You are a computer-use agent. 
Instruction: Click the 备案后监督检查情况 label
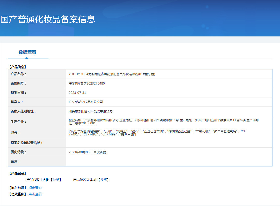click(27, 143)
